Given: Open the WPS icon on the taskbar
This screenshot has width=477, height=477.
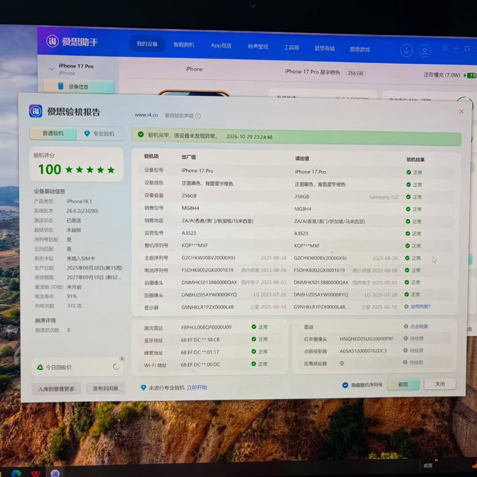Looking at the screenshot, I should (36, 473).
